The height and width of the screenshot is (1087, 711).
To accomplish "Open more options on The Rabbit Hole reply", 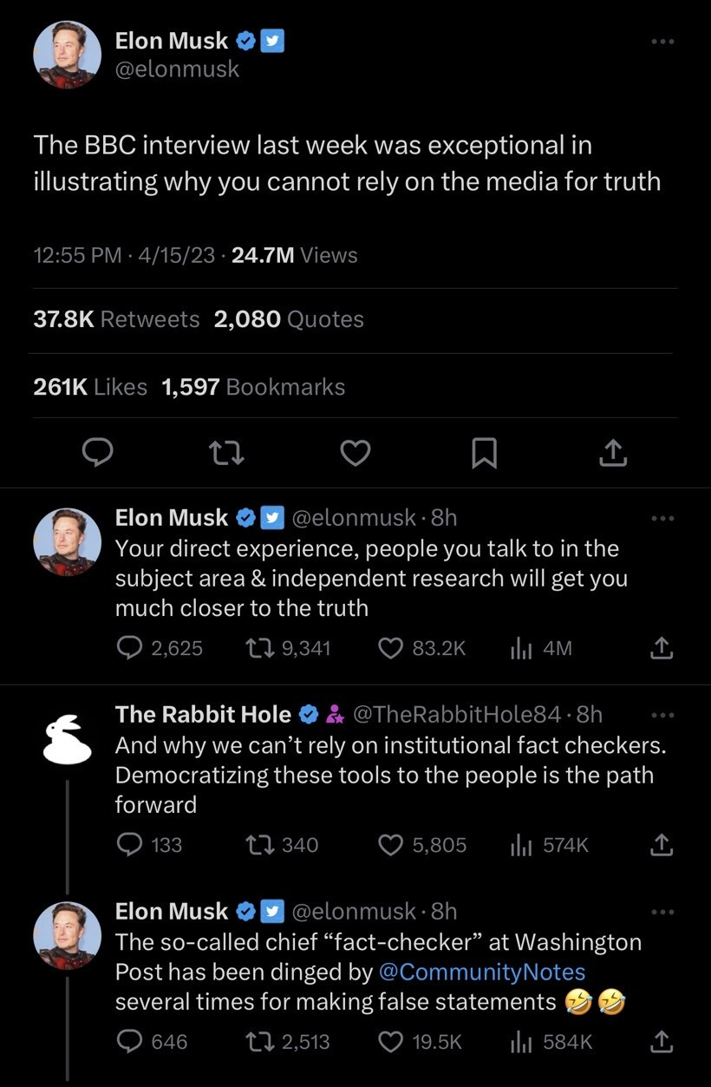I will click(662, 715).
